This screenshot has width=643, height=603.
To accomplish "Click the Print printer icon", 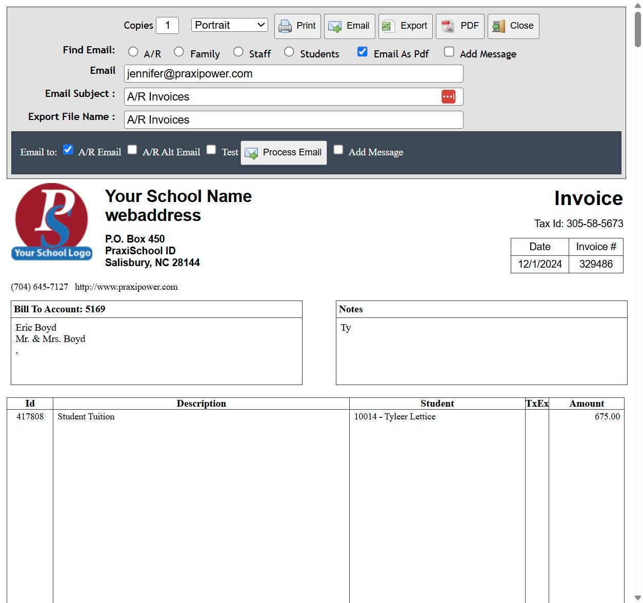I will pyautogui.click(x=285, y=26).
